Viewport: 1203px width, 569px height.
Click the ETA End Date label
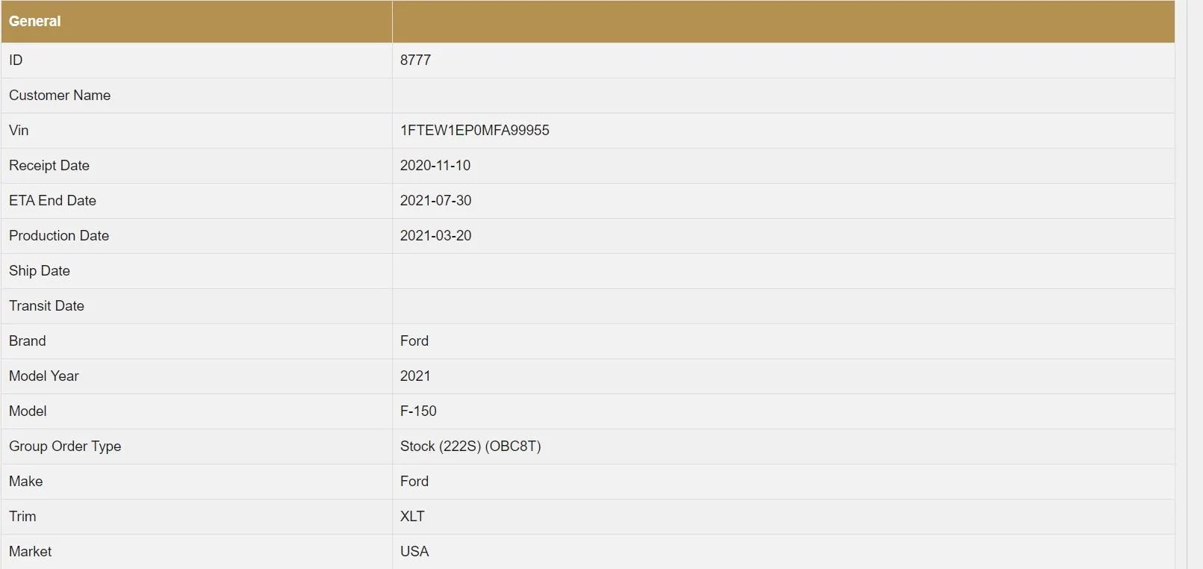pyautogui.click(x=52, y=201)
